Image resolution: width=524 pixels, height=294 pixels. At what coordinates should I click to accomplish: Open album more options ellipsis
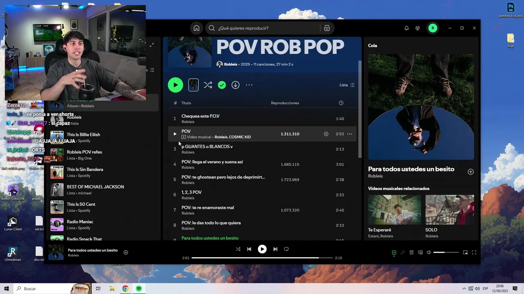click(249, 85)
